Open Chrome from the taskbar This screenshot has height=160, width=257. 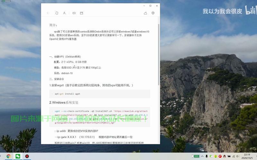(x=8, y=156)
